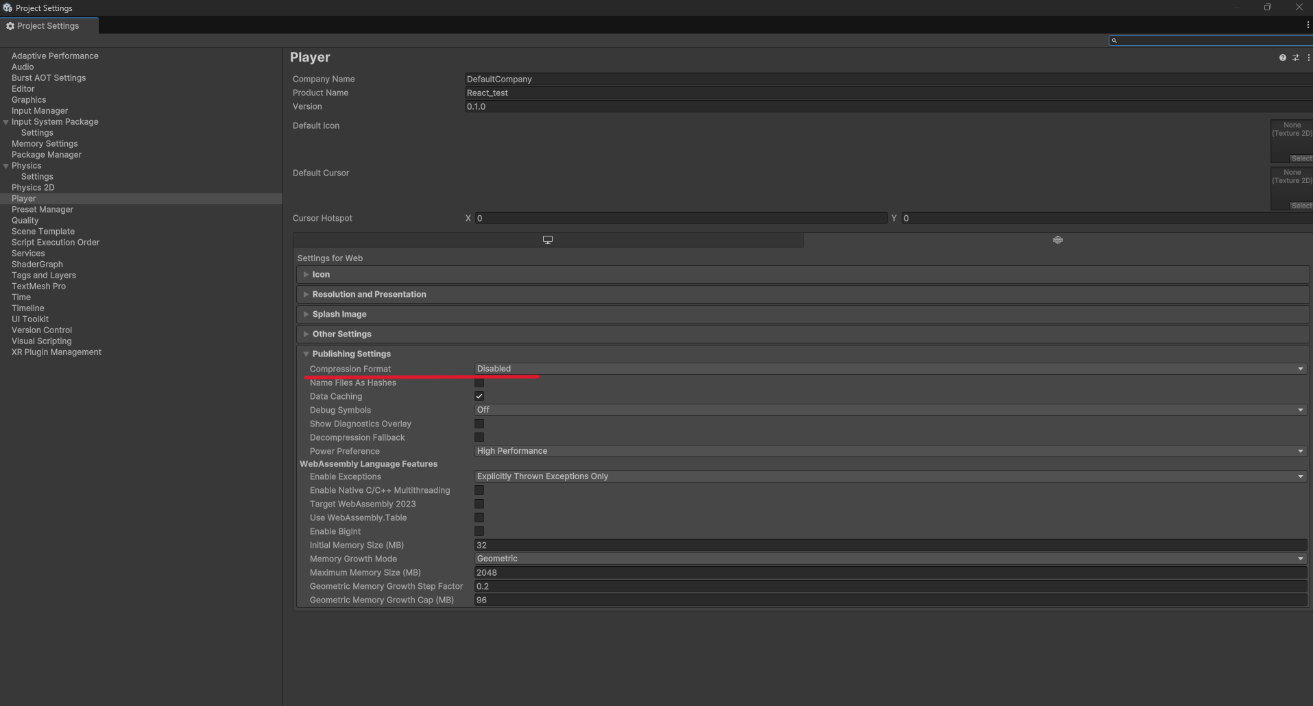Open the Compression Format dropdown
The height and width of the screenshot is (706, 1313).
[x=888, y=369]
